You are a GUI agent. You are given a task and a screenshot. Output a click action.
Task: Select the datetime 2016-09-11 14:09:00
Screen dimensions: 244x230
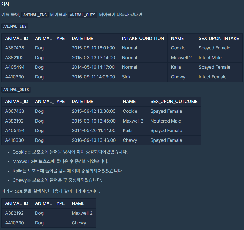point(93,77)
